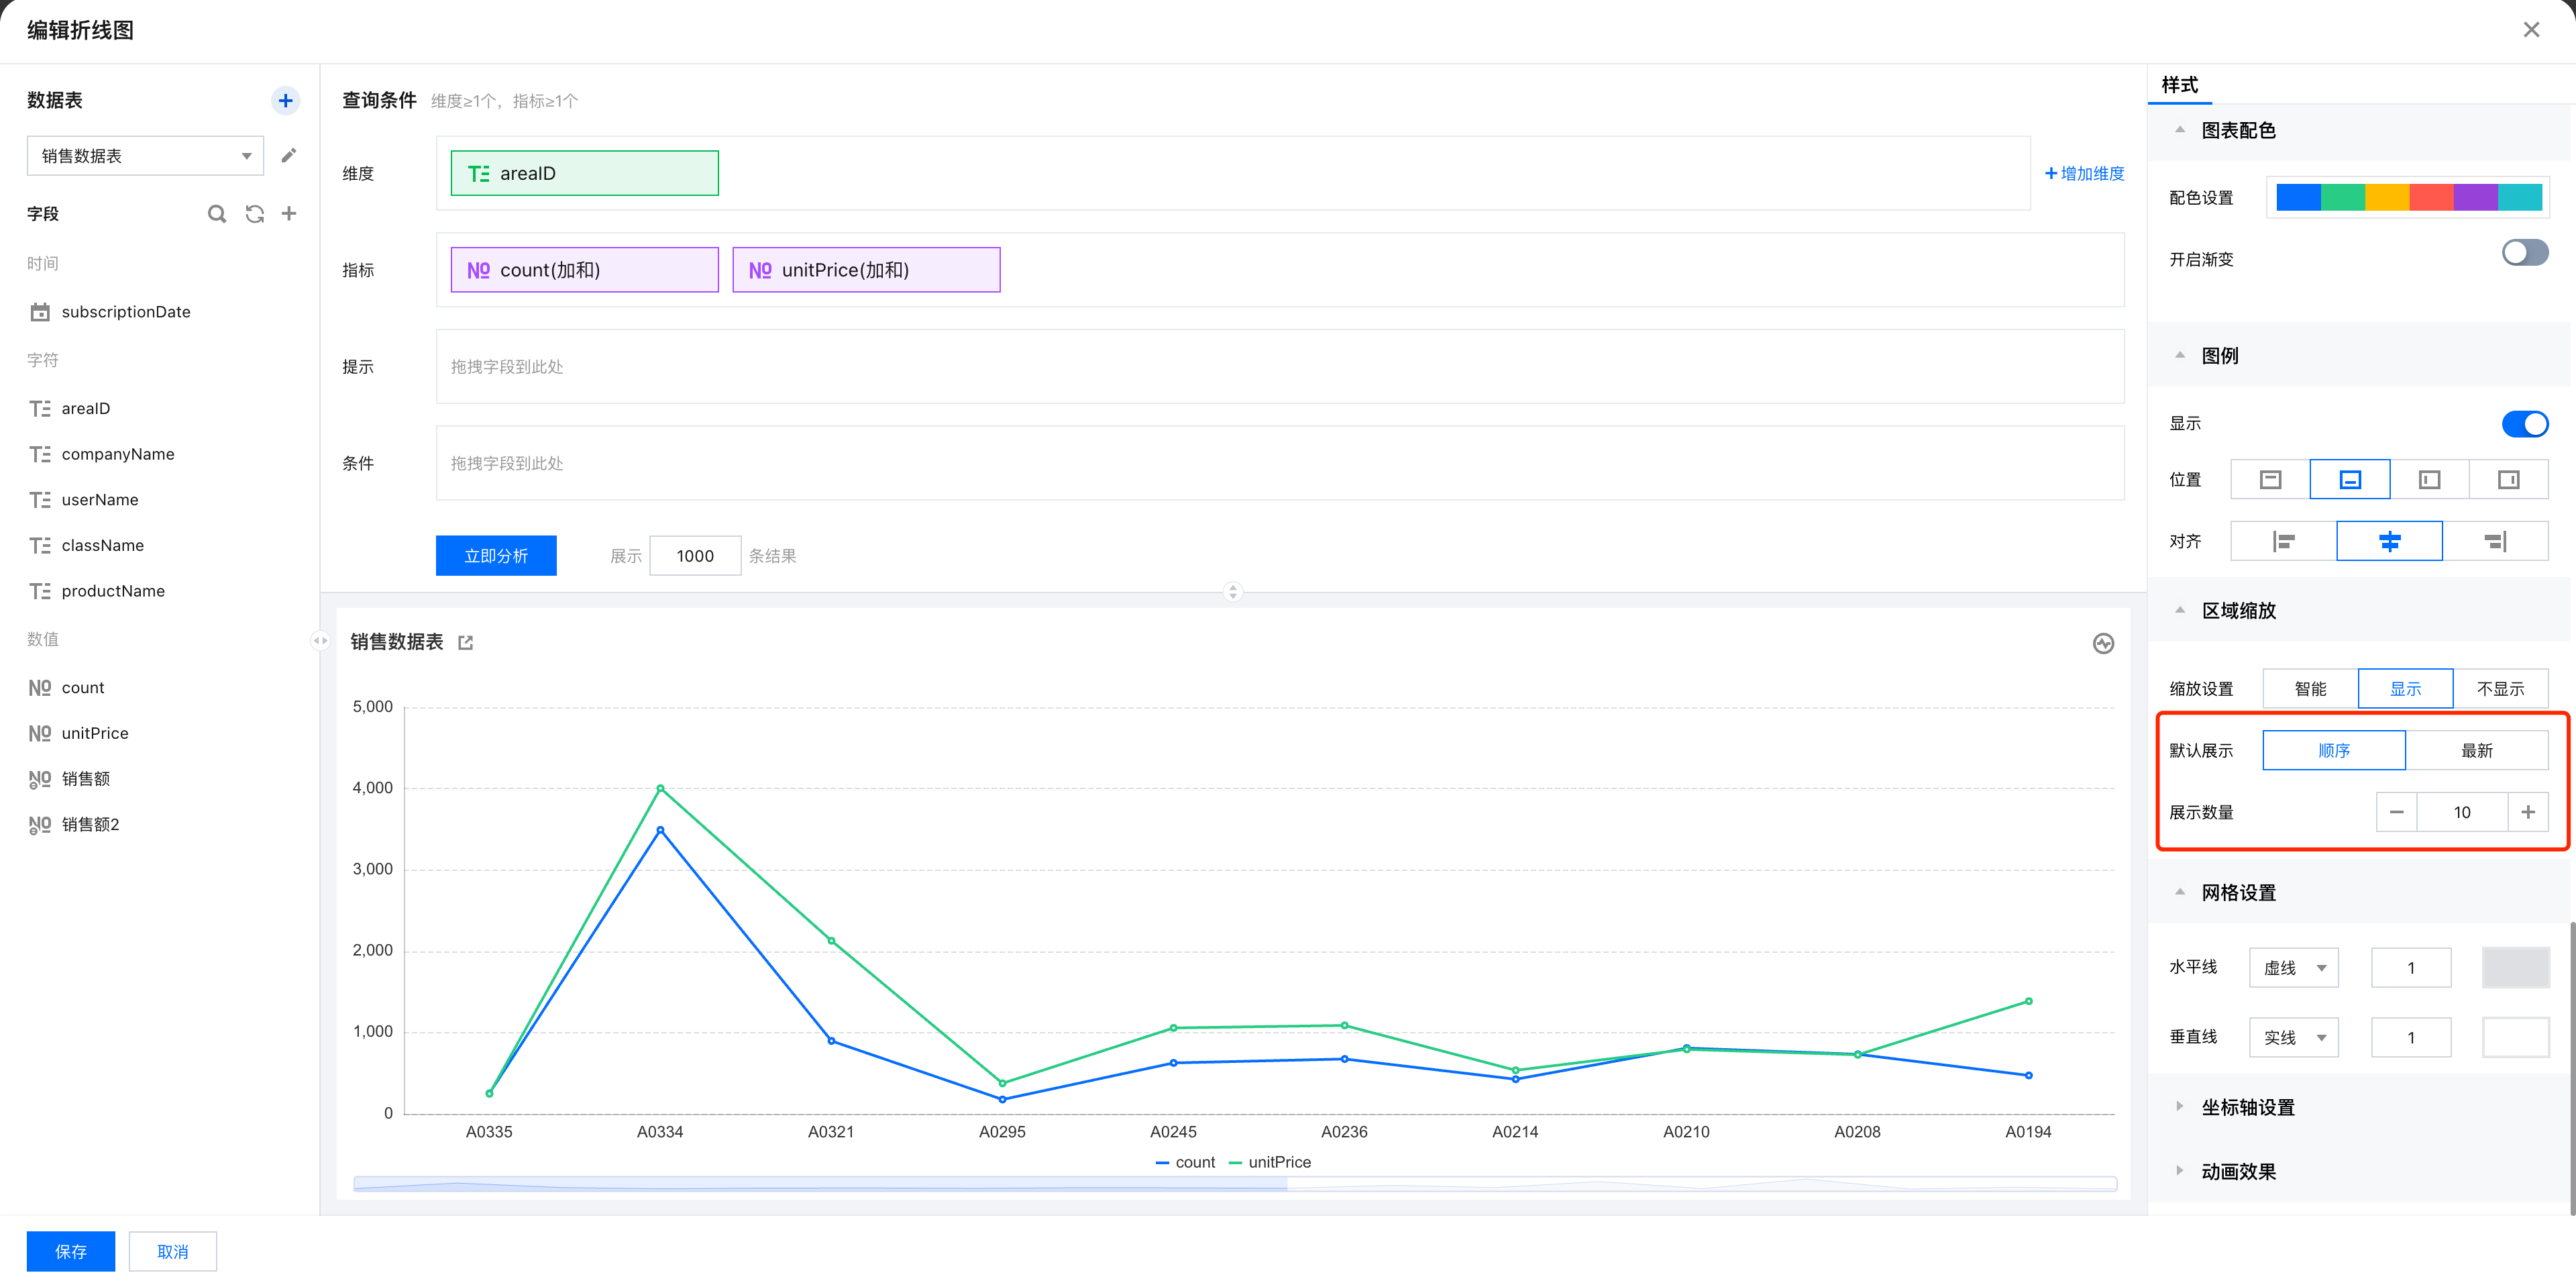Align legend to the right icon
2576x1283 pixels.
pyautogui.click(x=2494, y=541)
